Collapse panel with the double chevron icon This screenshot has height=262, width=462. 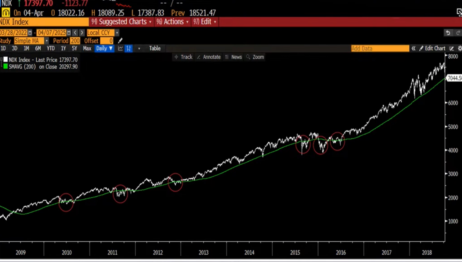pos(413,49)
